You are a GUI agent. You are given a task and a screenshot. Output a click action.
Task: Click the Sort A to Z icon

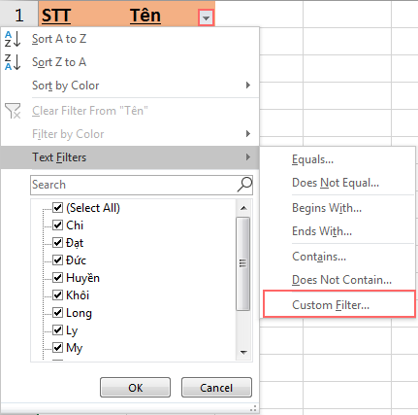13,39
